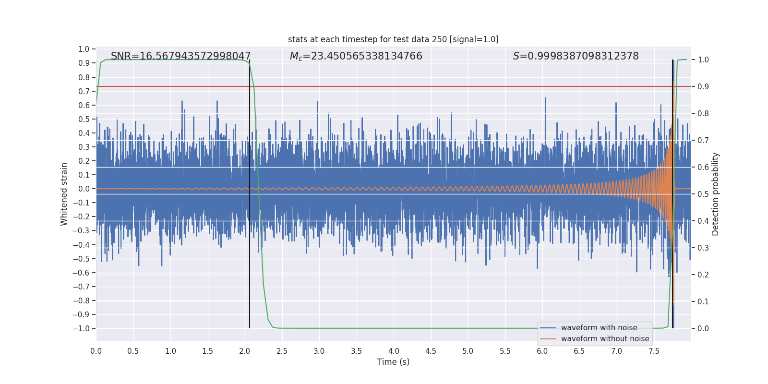Image resolution: width=768 pixels, height=384 pixels.
Task: Click the 0.7 tick on the Whitened strain axis
Action: pos(84,91)
